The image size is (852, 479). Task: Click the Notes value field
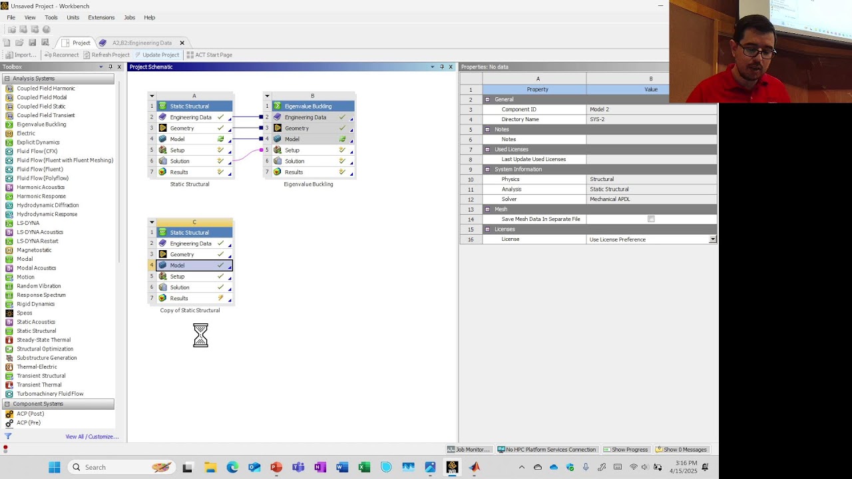pos(651,139)
